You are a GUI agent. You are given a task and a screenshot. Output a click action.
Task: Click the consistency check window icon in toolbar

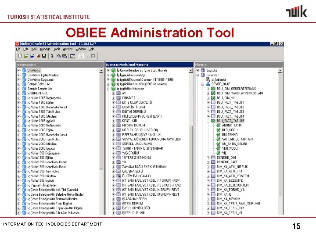point(72,56)
